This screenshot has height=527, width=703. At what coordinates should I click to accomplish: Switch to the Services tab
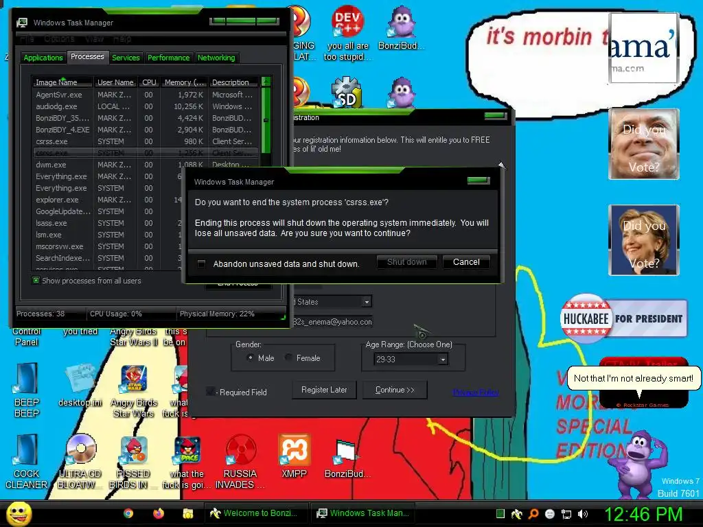tap(126, 58)
